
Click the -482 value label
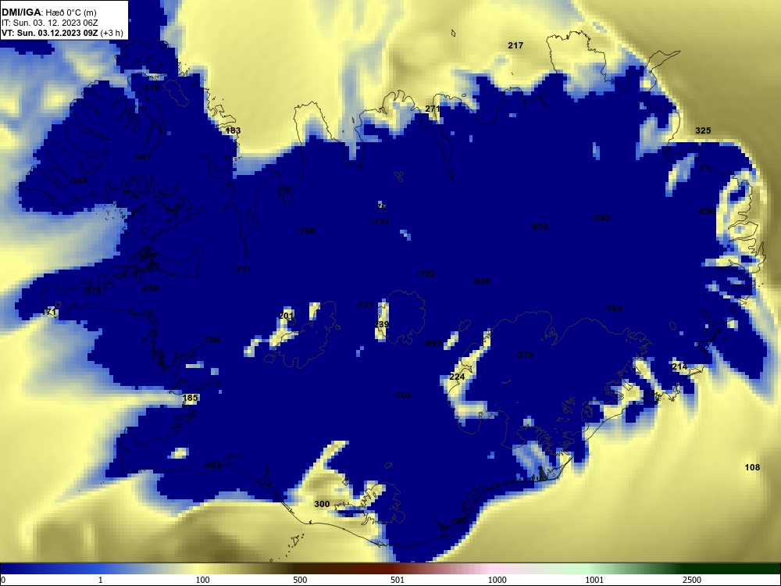pos(212,466)
